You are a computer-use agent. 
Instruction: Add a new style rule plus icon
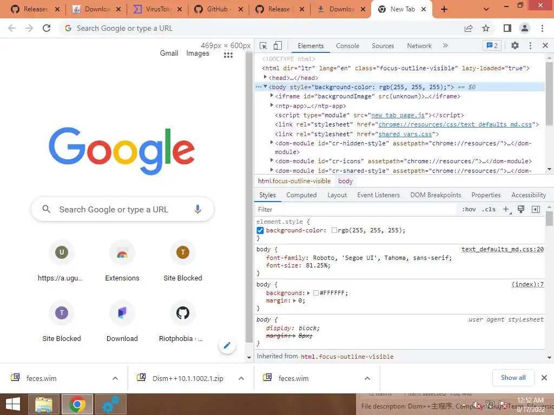[506, 210]
